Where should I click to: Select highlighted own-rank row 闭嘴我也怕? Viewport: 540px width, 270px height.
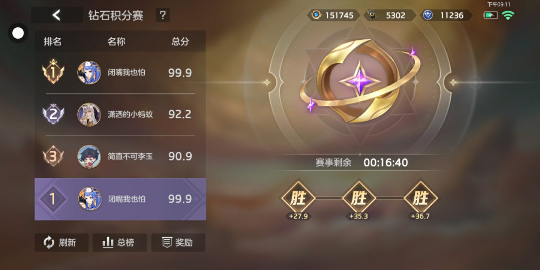[x=120, y=199]
